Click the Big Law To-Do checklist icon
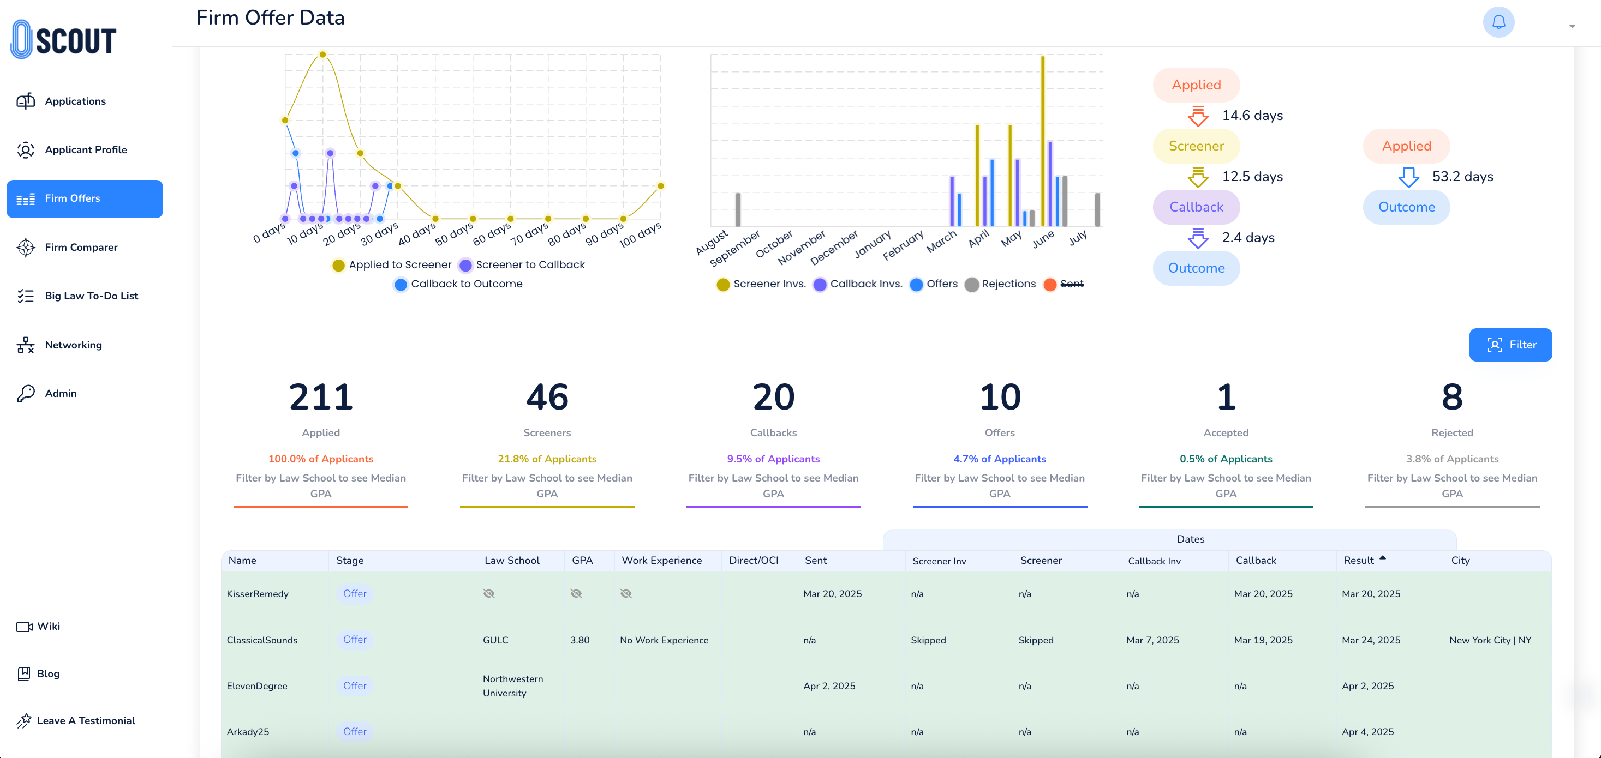The width and height of the screenshot is (1601, 758). [26, 296]
